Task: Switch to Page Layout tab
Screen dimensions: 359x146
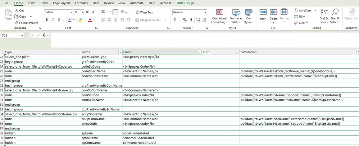Action: pyautogui.click(x=62, y=3)
